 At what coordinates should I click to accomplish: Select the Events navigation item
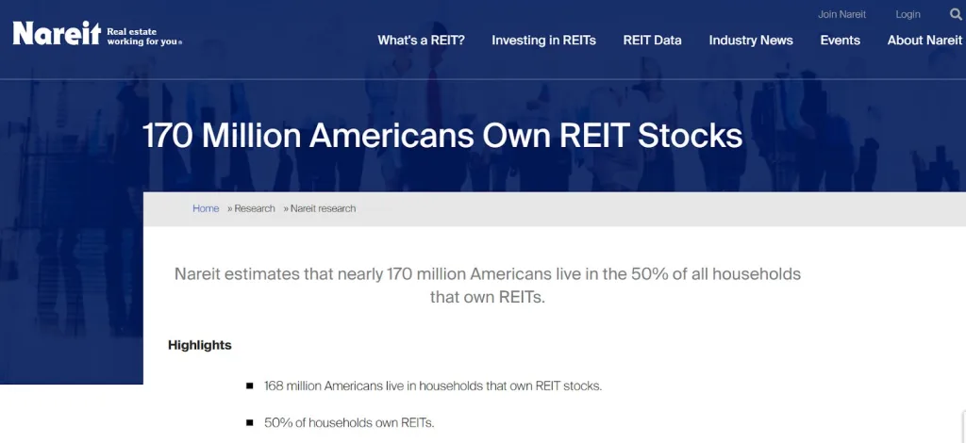[840, 41]
